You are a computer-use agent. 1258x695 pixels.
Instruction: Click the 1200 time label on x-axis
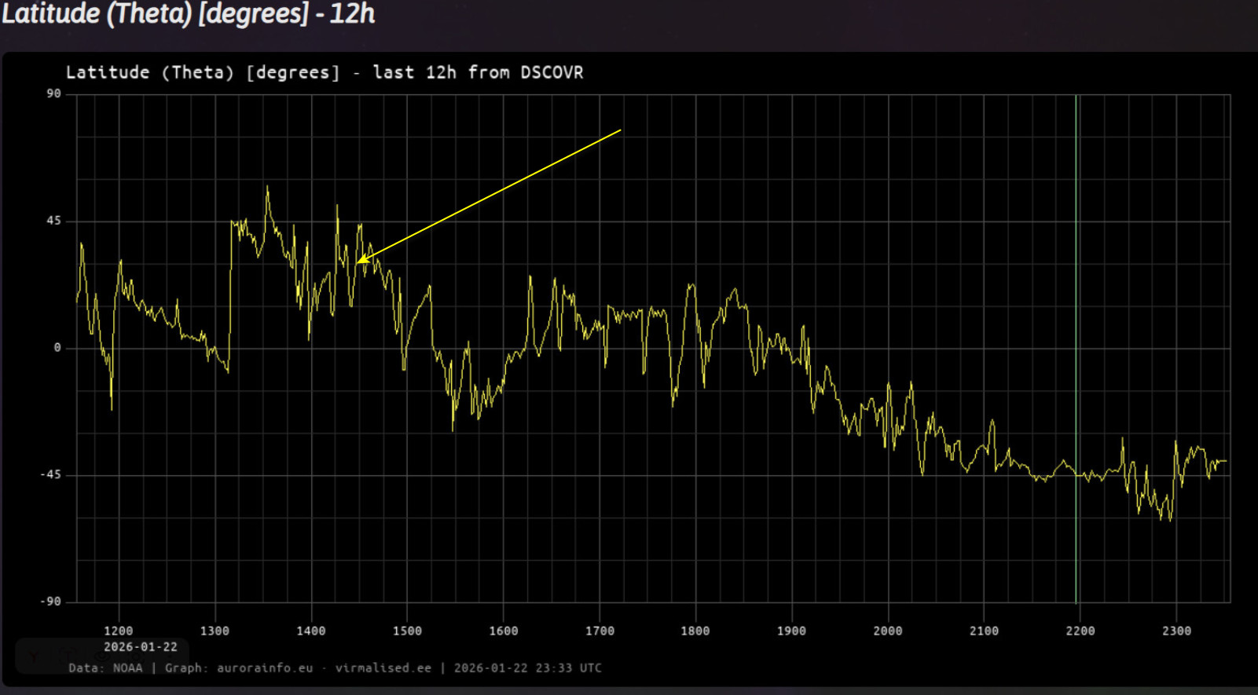[118, 631]
